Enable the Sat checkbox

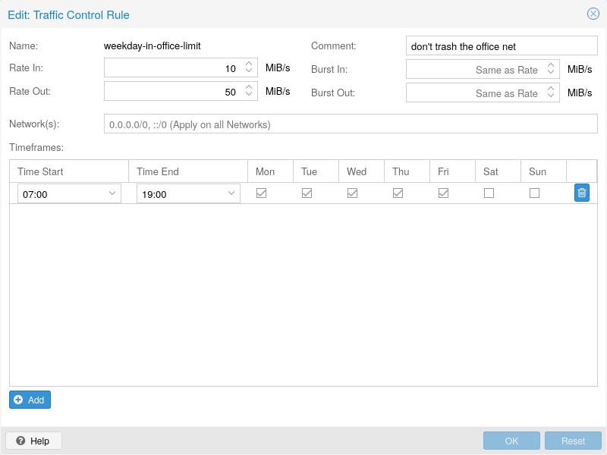point(489,193)
